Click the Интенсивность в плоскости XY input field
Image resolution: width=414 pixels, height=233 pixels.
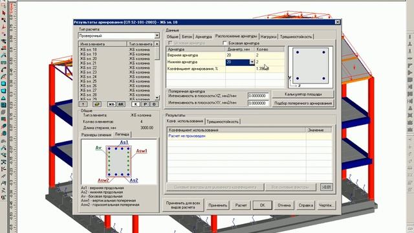click(258, 104)
